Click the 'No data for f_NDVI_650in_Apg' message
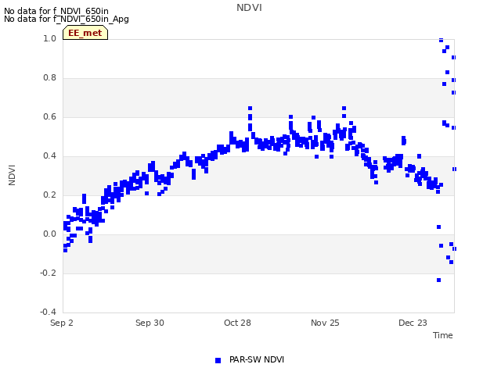The width and height of the screenshot is (501, 375). (x=67, y=19)
